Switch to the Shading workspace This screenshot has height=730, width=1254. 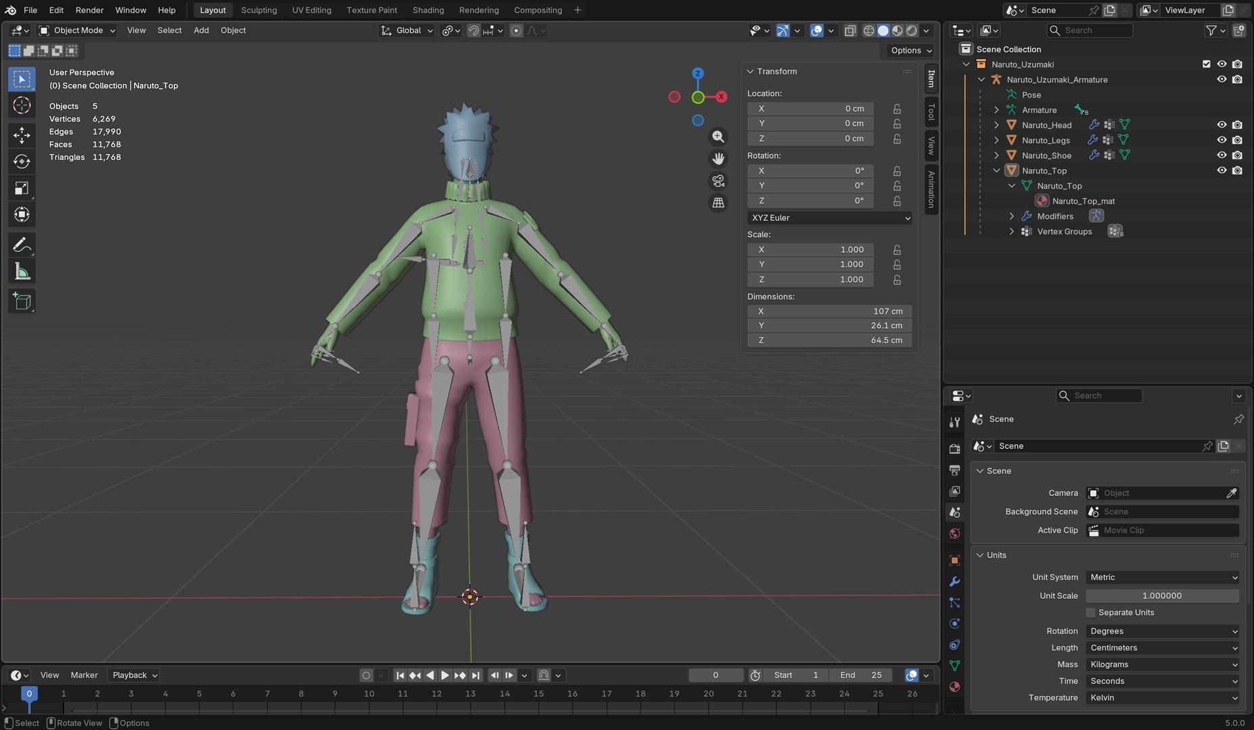[x=428, y=10]
